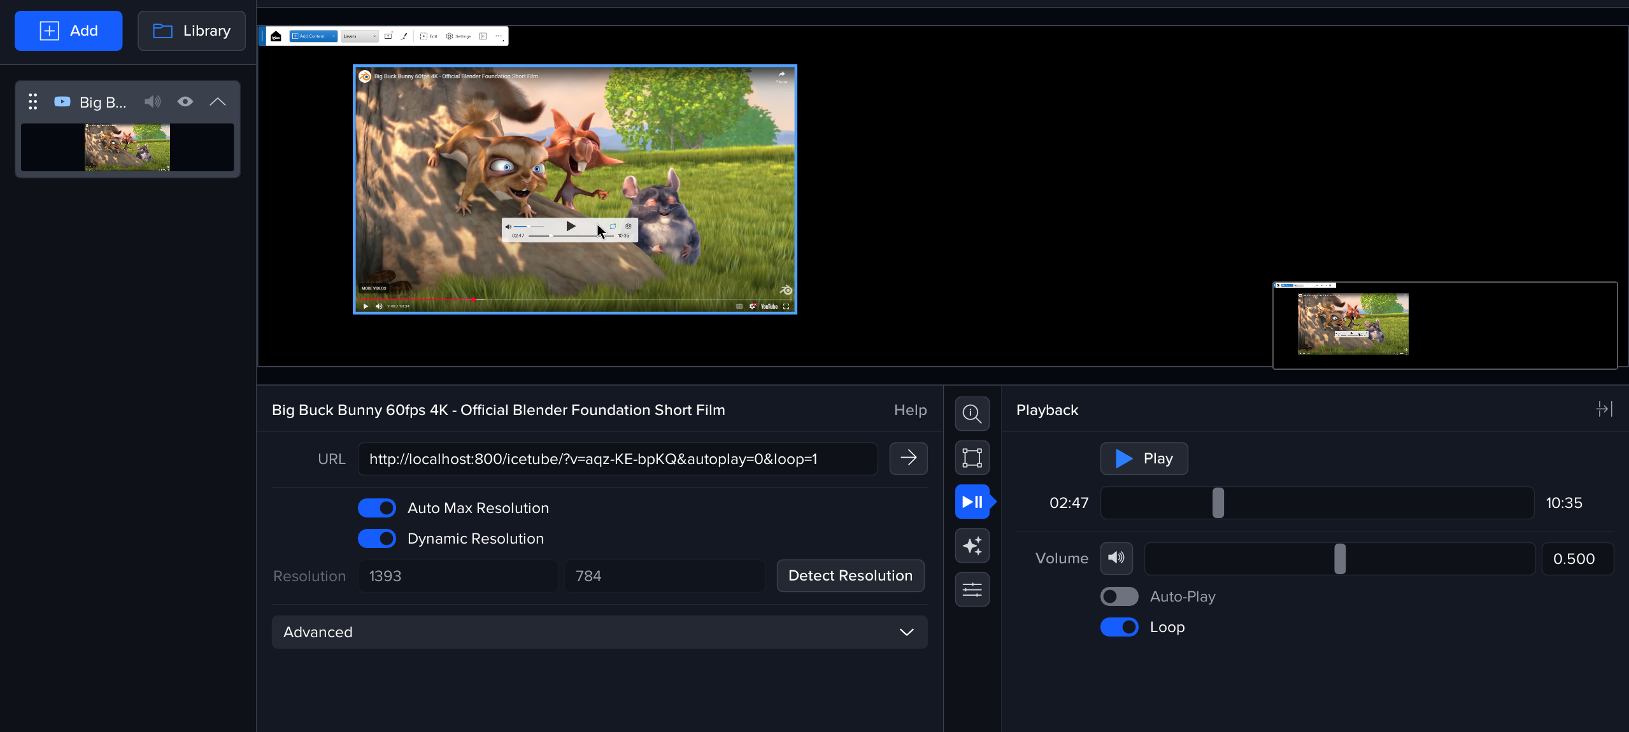
Task: Click the Volume slider track
Action: 1339,559
